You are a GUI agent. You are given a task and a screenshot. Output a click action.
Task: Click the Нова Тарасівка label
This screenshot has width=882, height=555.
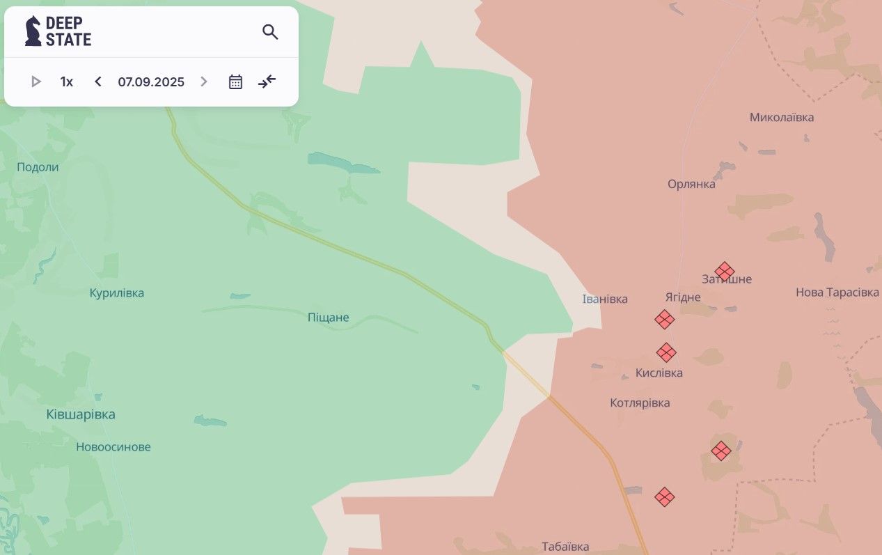(x=837, y=292)
